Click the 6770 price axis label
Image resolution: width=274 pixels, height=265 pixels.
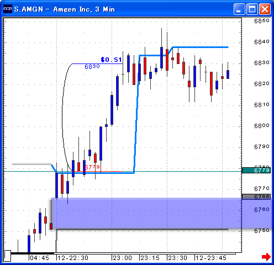tap(262, 189)
